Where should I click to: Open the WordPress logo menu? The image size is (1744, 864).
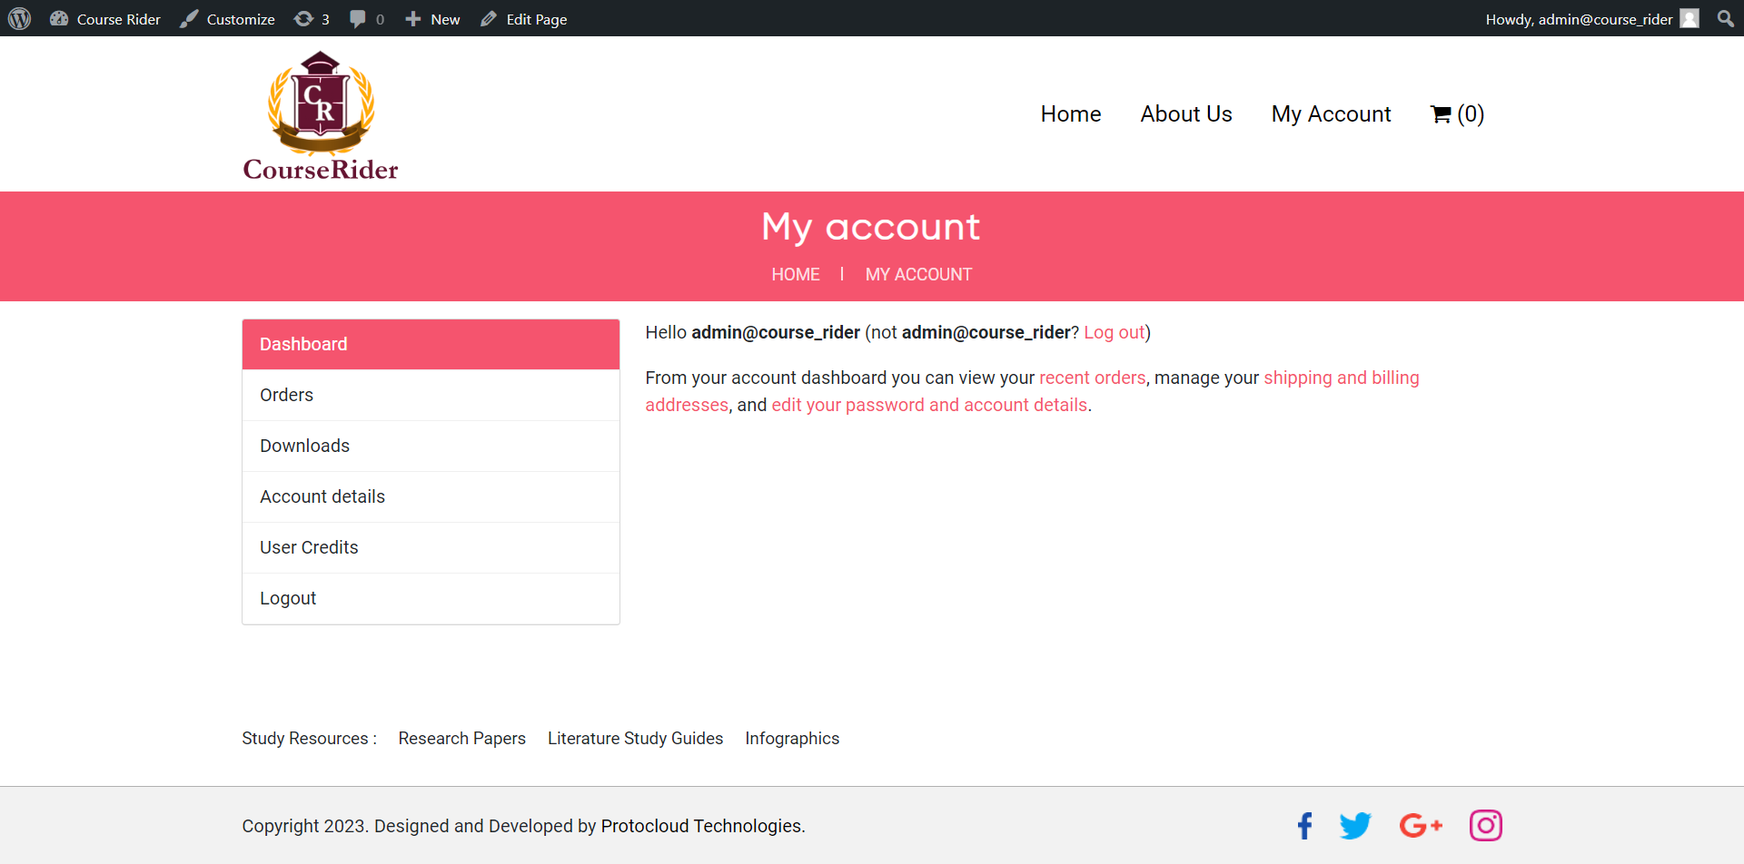coord(19,18)
